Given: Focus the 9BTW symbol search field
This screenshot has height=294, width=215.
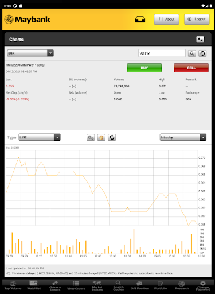Looking at the screenshot, I should click(x=162, y=53).
